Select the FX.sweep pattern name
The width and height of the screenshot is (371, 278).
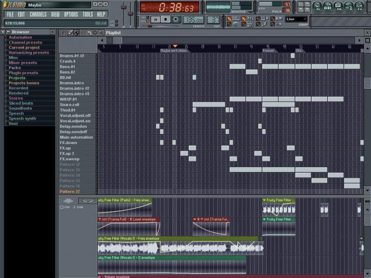pos(70,159)
